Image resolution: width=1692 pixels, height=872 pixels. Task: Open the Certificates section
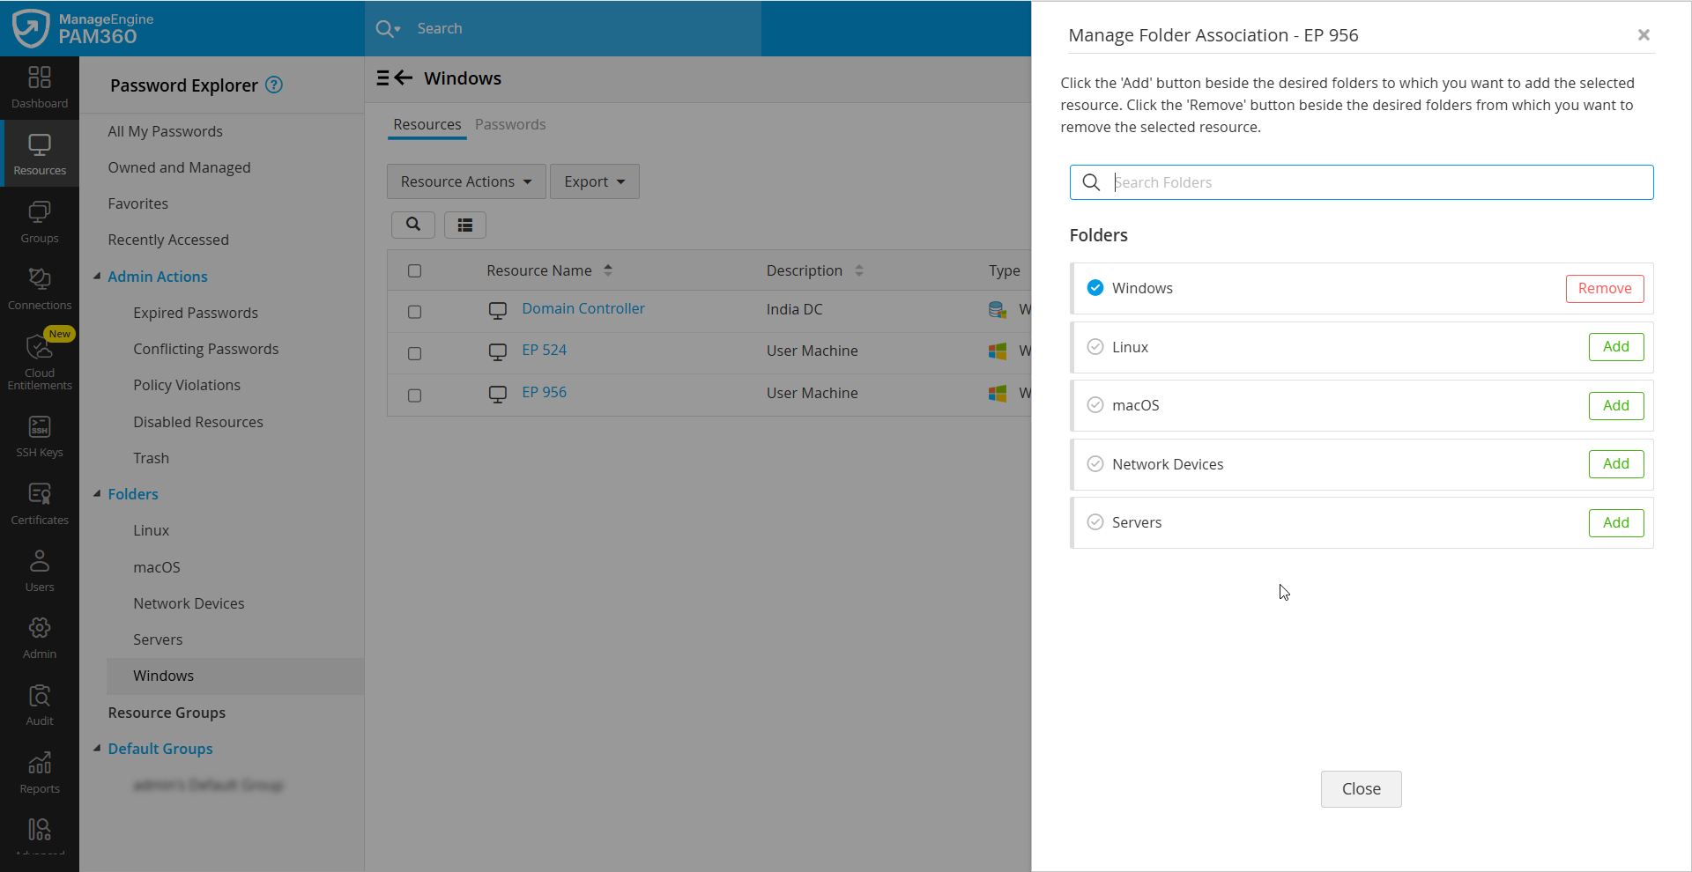[39, 502]
